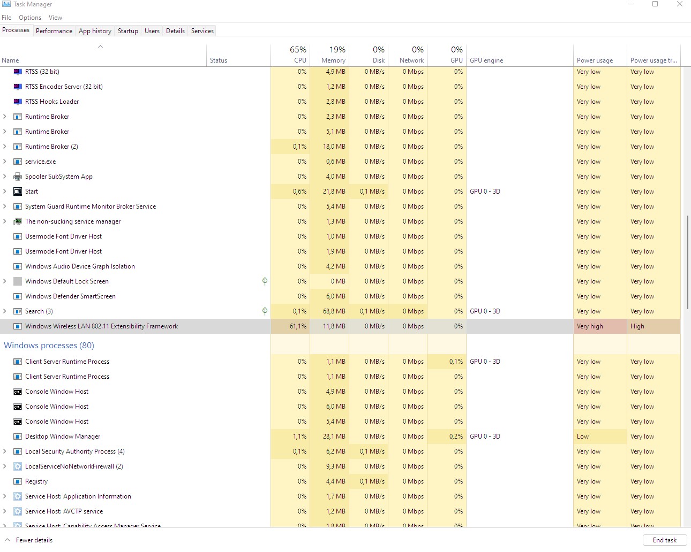This screenshot has height=552, width=691.
Task: Switch to the Users tab
Action: (152, 31)
